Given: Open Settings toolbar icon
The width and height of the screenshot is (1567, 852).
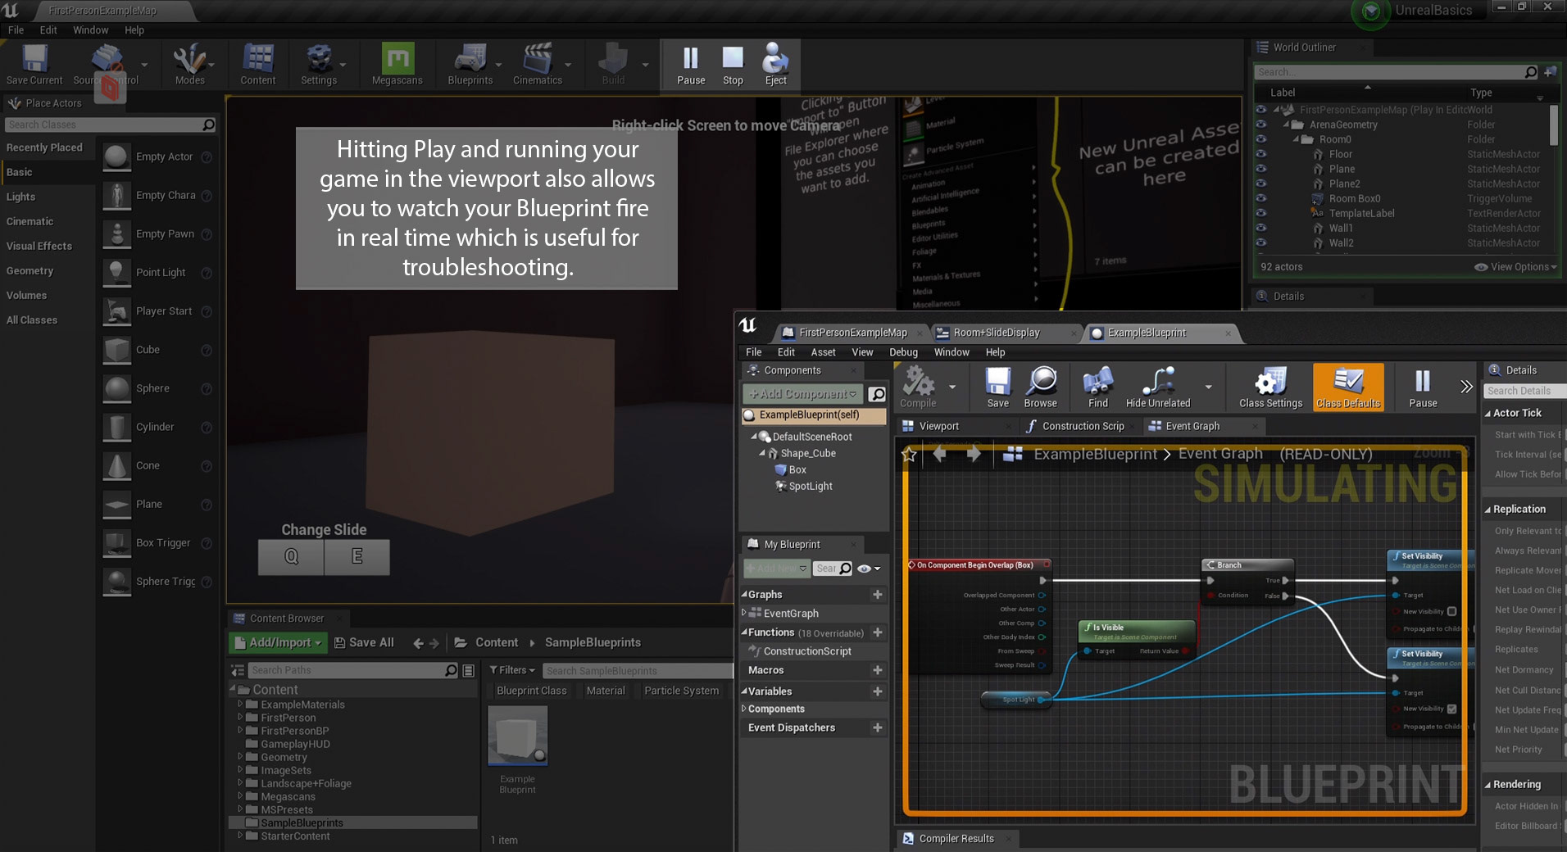Looking at the screenshot, I should click(x=319, y=64).
